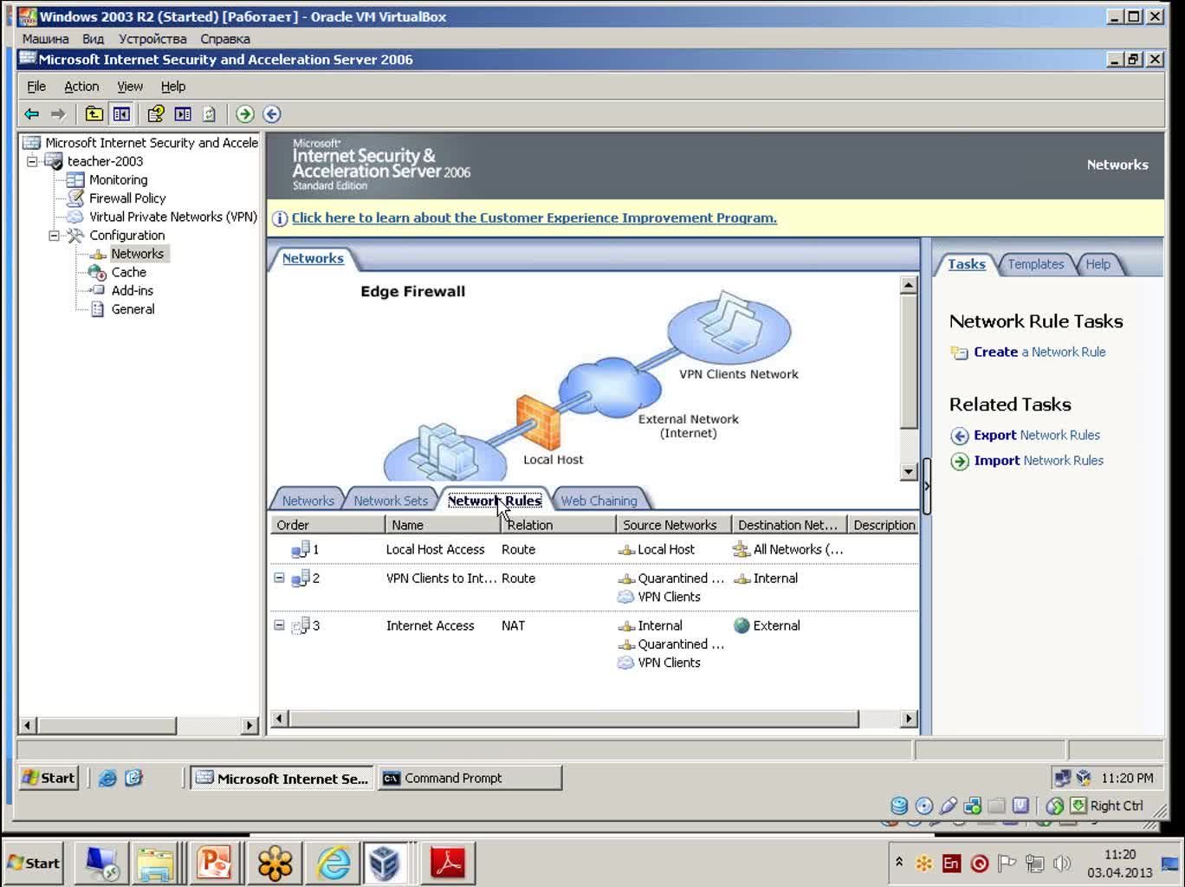Image resolution: width=1185 pixels, height=887 pixels.
Task: Open the View menu in ISA Server
Action: point(130,87)
